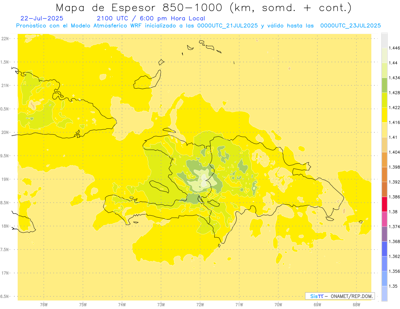Click legend value 1.44
The height and width of the screenshot is (309, 400).
393,63
